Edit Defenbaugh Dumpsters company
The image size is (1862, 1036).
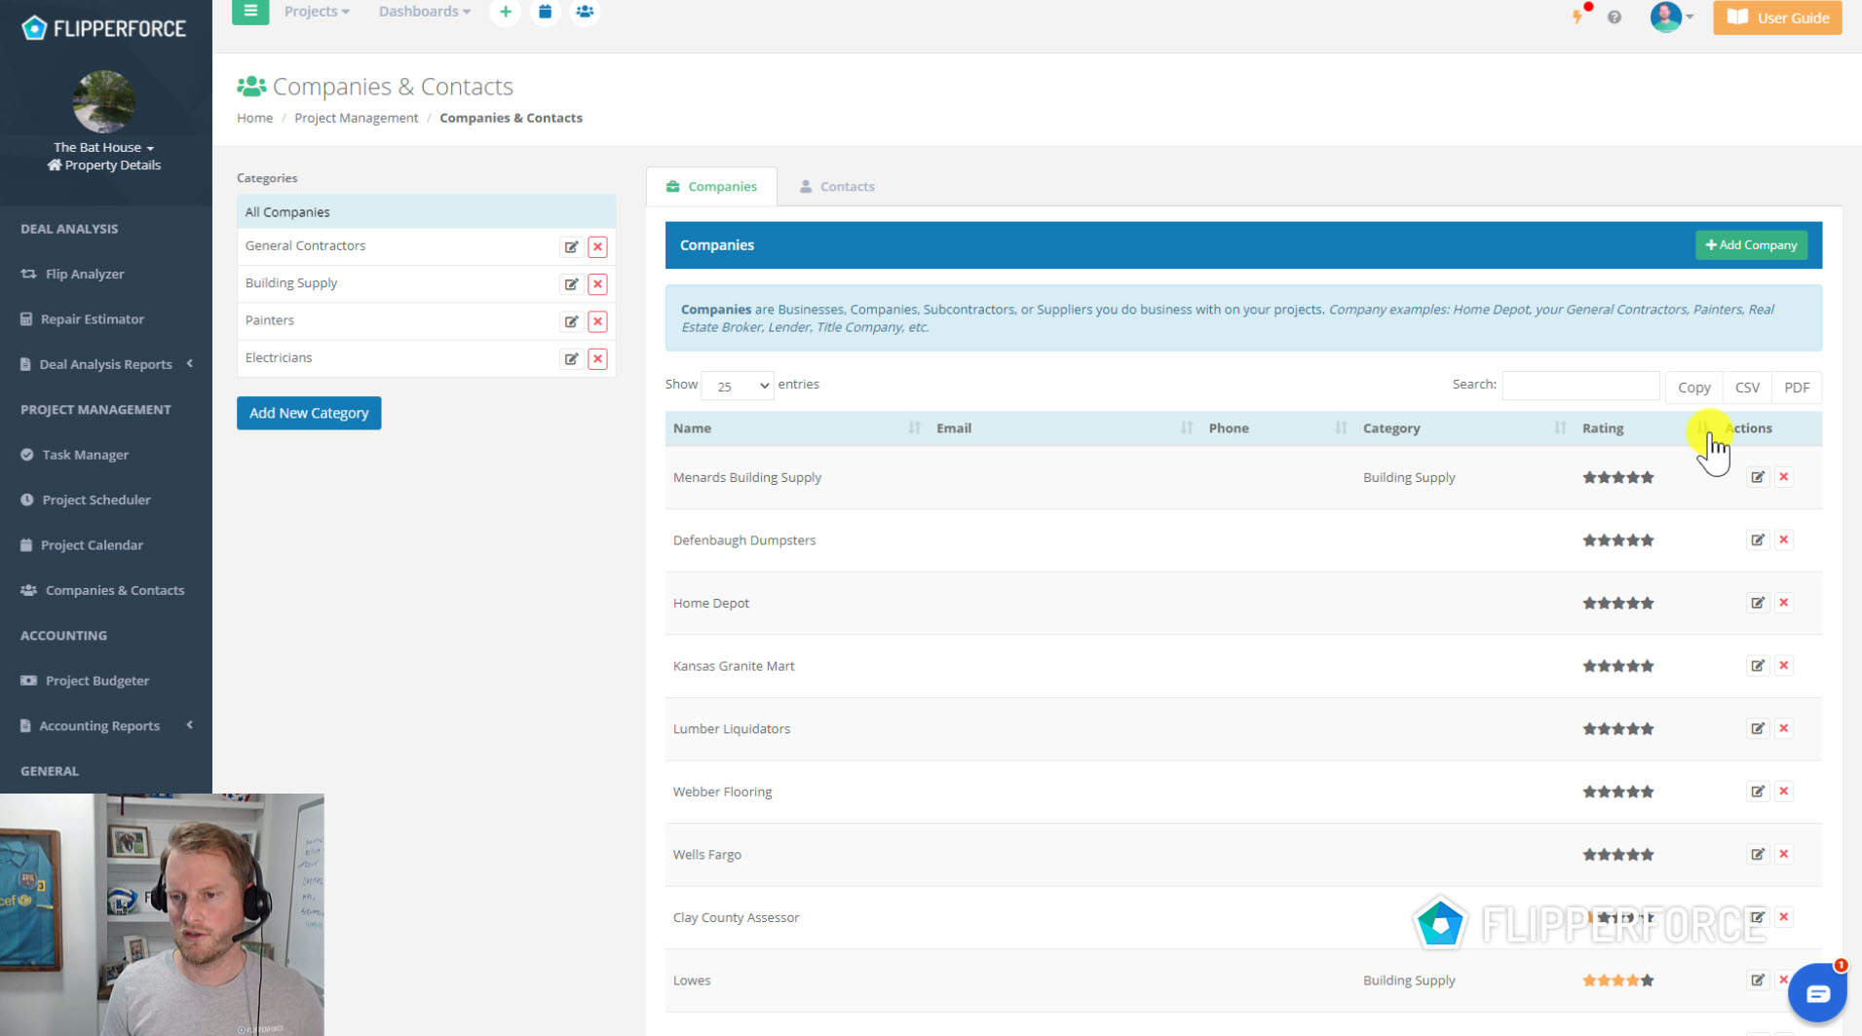click(1758, 540)
